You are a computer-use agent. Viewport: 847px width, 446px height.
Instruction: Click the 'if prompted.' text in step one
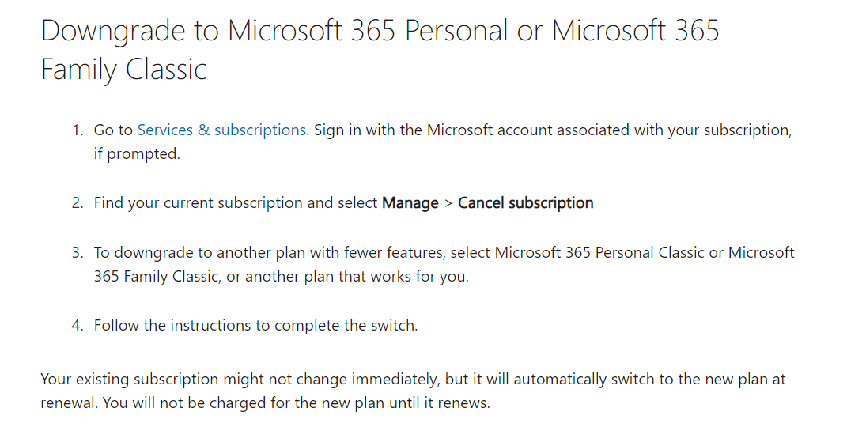[x=137, y=154]
